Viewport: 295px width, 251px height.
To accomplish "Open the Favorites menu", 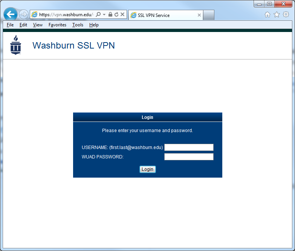I will 57,25.
